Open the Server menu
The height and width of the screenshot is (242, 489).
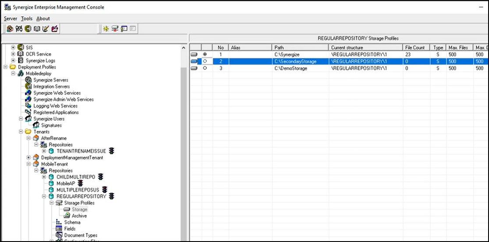click(x=11, y=18)
